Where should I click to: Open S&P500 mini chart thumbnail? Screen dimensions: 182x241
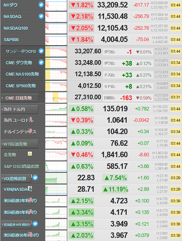[56, 40]
